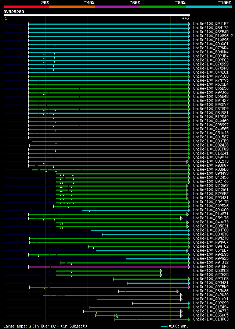
Task: Click the ~60% scale label
Action: click(135, 3)
